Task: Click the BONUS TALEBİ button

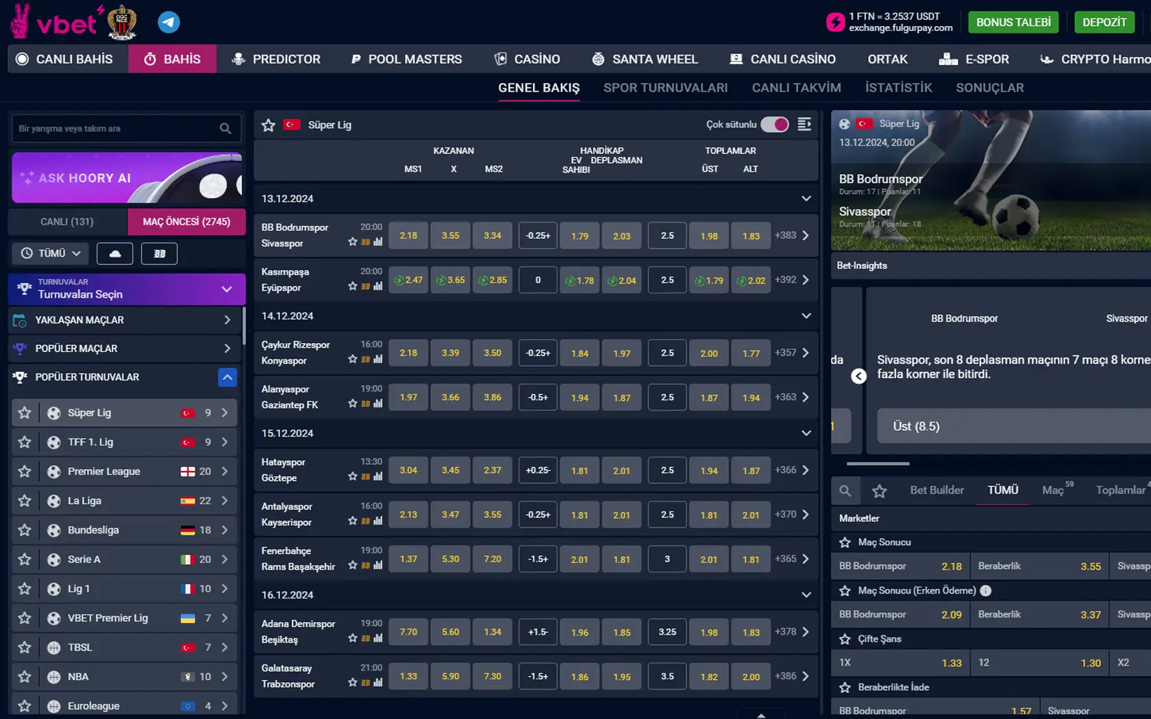Action: click(1013, 22)
